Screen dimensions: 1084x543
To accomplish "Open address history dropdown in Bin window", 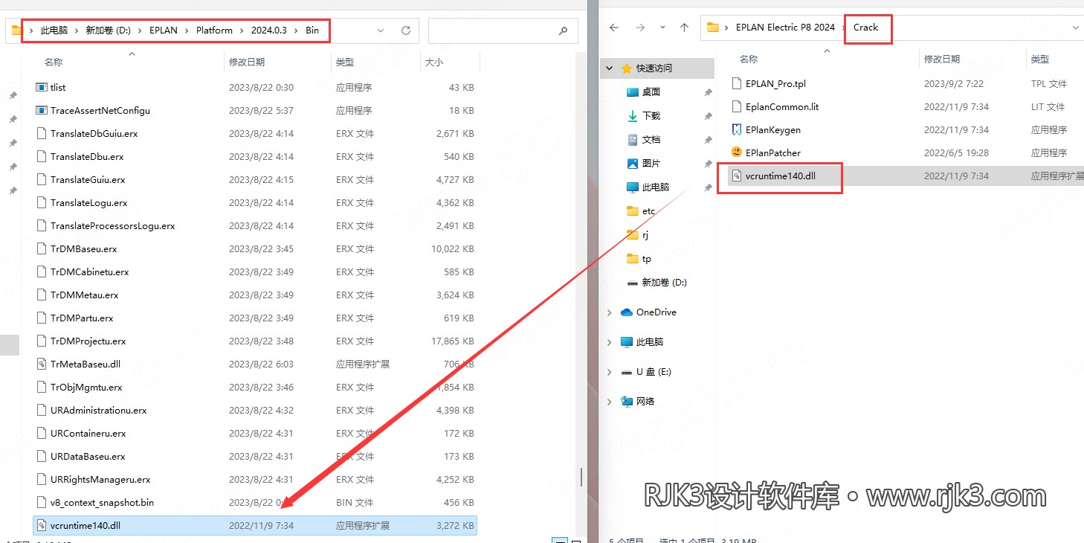I will [381, 30].
